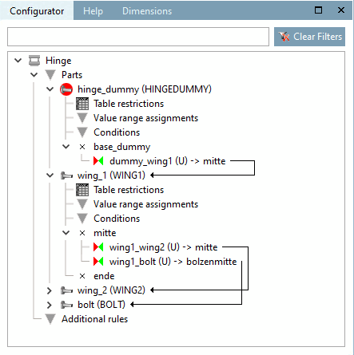
Task: Click the connection icon of wing1_bolt
Action: point(98,262)
